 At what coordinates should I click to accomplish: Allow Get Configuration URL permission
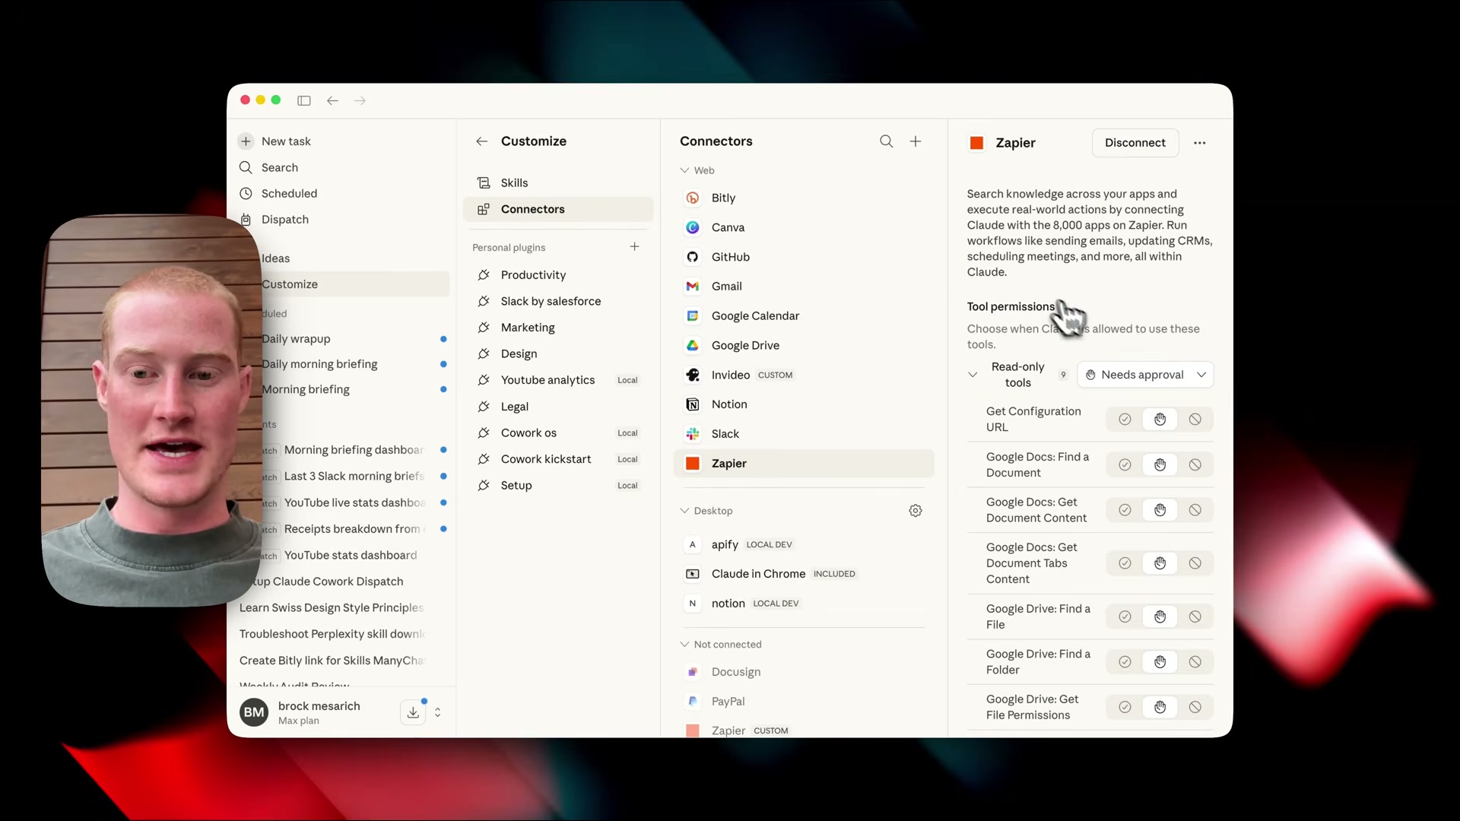[x=1125, y=419]
